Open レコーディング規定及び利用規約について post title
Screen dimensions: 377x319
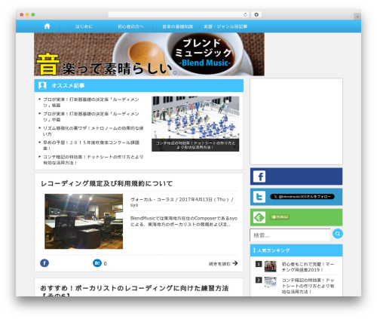[x=106, y=183]
